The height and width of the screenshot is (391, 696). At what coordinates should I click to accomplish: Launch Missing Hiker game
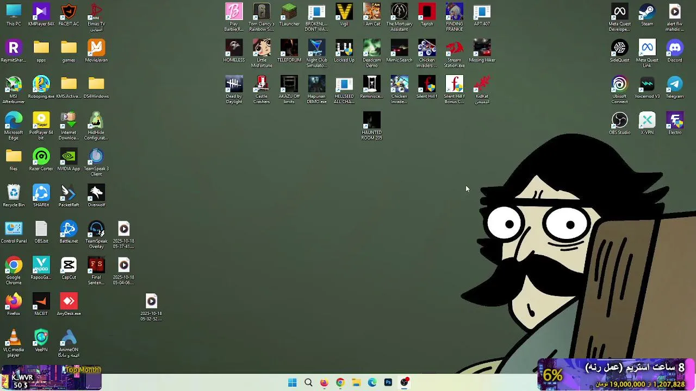[482, 51]
